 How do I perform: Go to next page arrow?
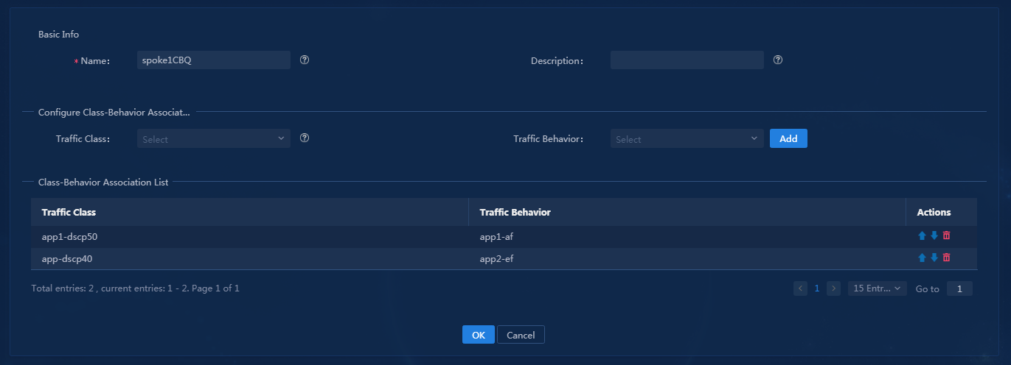tap(834, 288)
